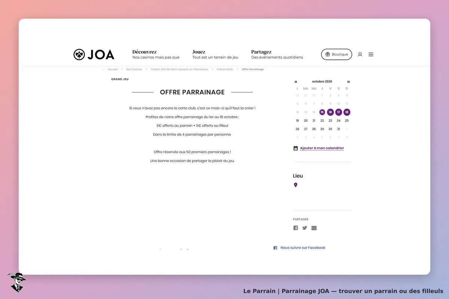
Task: Share the event via Facebook icon
Action: click(x=296, y=228)
